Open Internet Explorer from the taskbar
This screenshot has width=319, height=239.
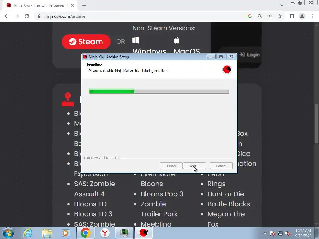(28, 233)
